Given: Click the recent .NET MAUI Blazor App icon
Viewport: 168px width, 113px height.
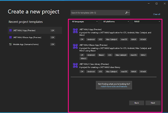Looking at the screenshot, I should click(10, 37).
